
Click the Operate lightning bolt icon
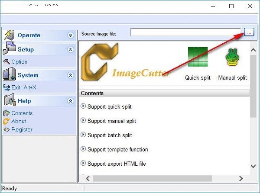[9, 35]
